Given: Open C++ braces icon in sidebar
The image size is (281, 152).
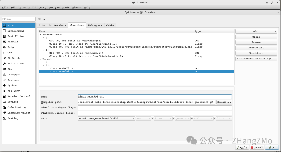Looking at the screenshot, I should point(4,53).
